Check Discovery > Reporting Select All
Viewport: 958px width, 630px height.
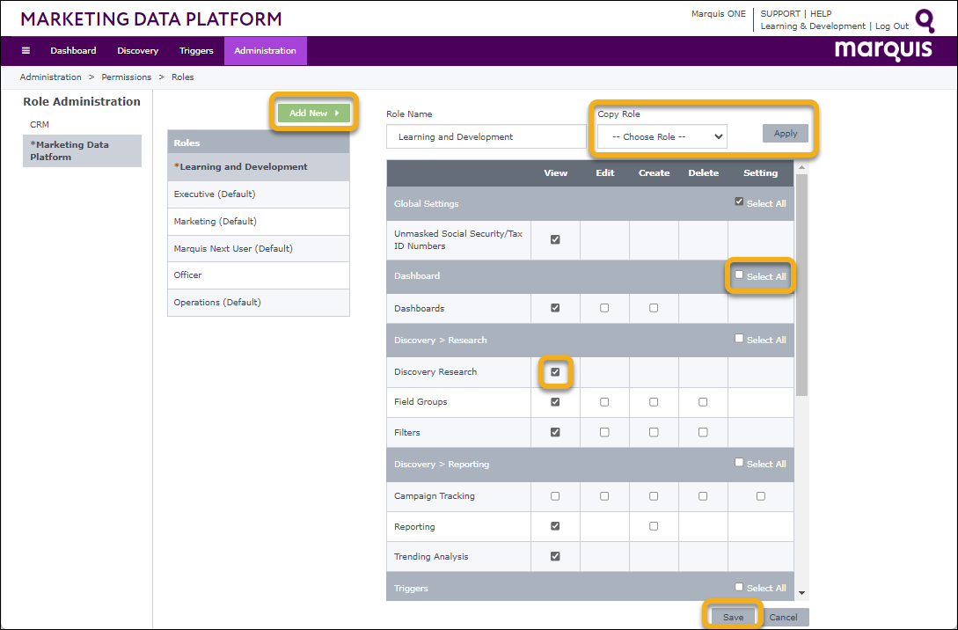[739, 463]
